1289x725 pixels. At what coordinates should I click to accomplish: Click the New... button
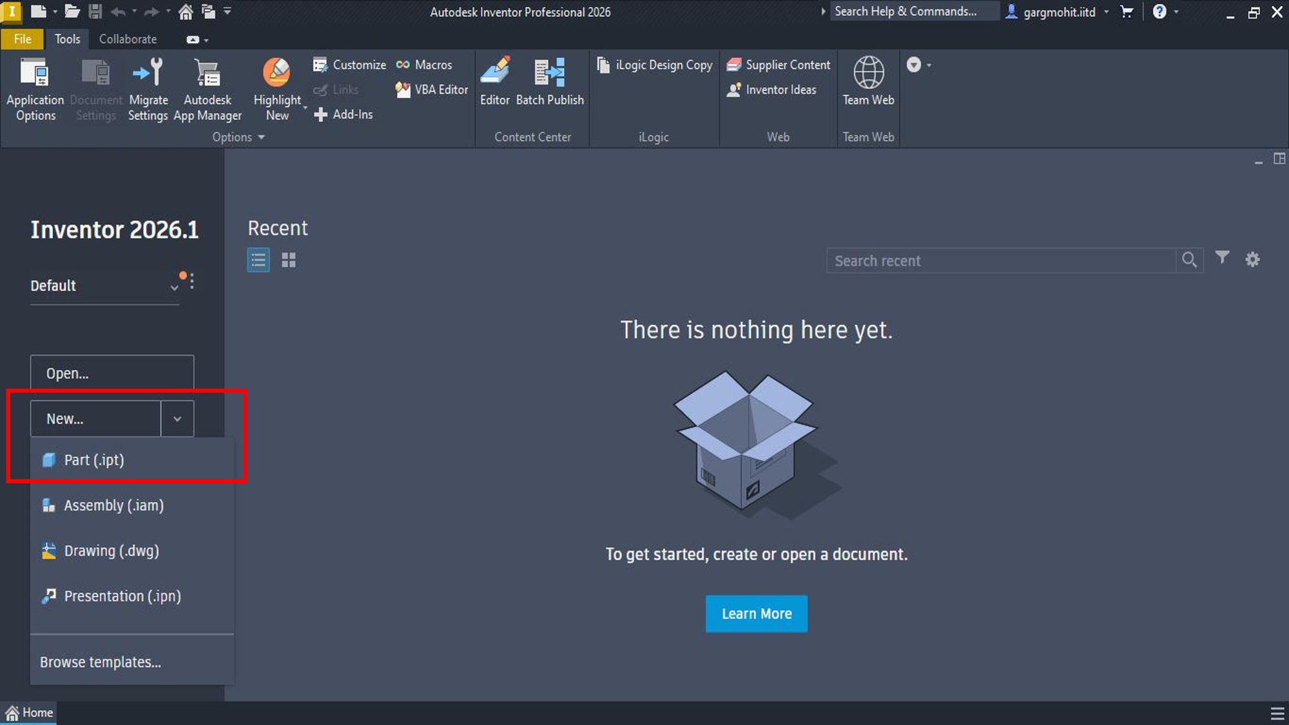pyautogui.click(x=95, y=419)
